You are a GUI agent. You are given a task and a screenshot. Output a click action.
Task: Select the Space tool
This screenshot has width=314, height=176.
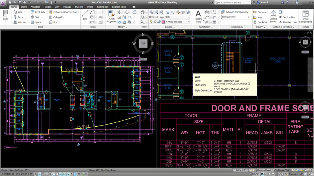tap(36, 22)
